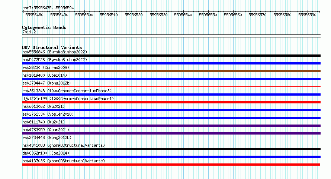Click ruler position 55956530
Viewport: 331px width, 179px height.
tap(158, 15)
